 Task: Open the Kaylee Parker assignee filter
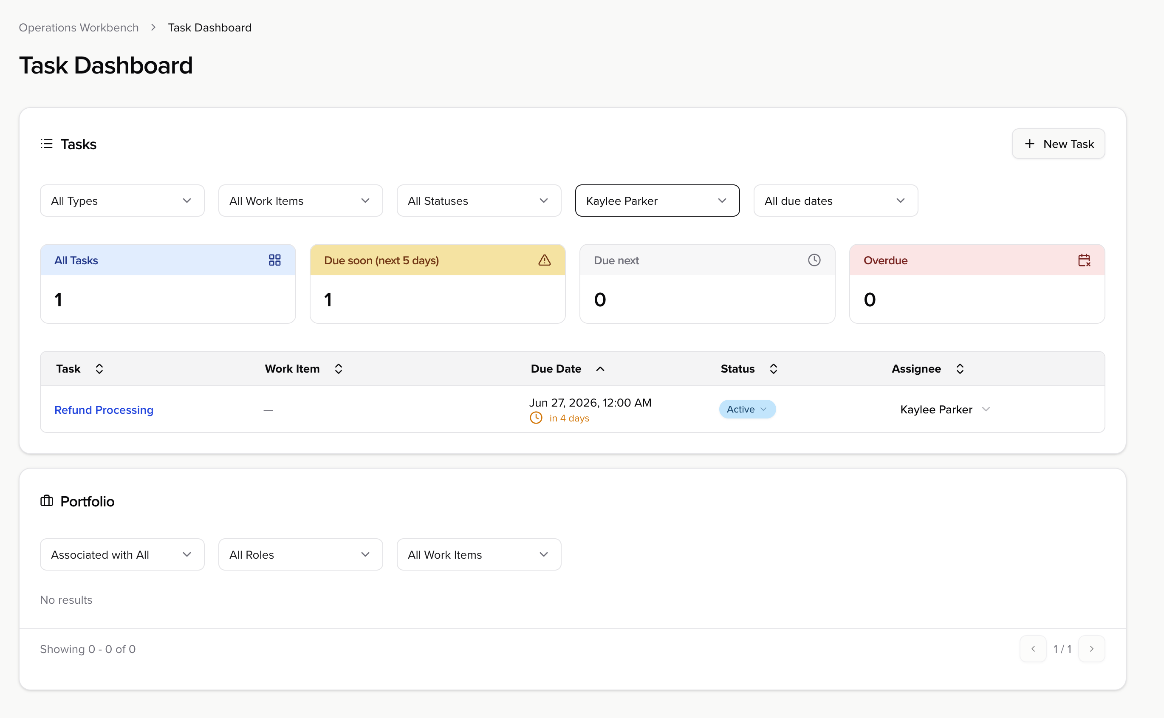click(658, 201)
